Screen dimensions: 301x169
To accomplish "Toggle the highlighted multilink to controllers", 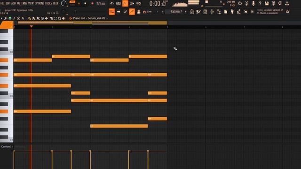I will 132,12.
